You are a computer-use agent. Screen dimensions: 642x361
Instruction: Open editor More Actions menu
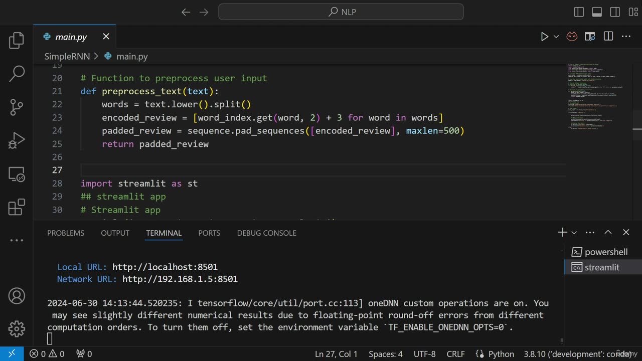pyautogui.click(x=626, y=37)
